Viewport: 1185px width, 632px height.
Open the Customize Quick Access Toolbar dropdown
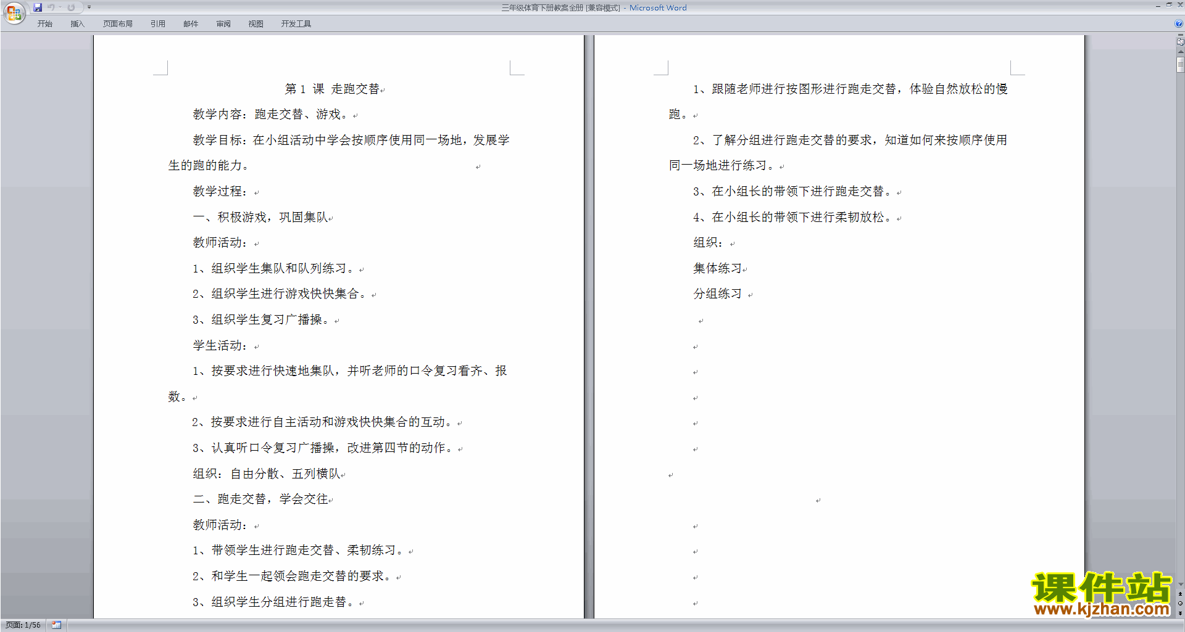coord(89,7)
